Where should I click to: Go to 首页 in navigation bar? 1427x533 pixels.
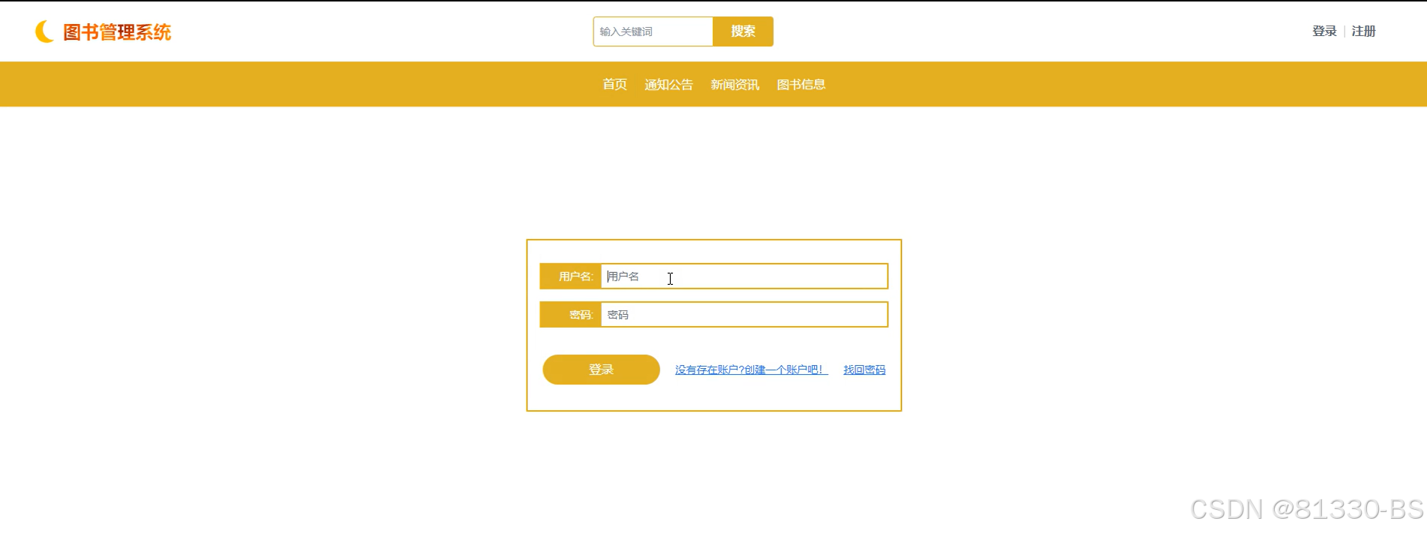[614, 85]
